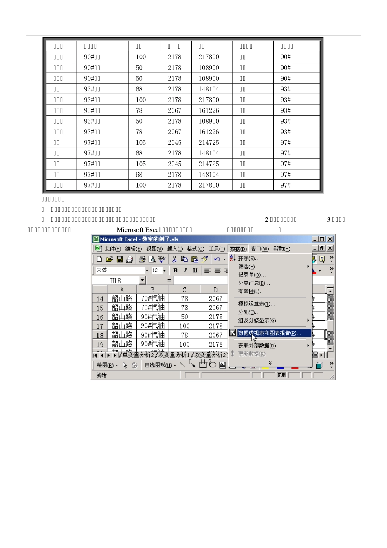Screen dimensions: 387x548
Task: Select row header 18
Action: (x=100, y=335)
